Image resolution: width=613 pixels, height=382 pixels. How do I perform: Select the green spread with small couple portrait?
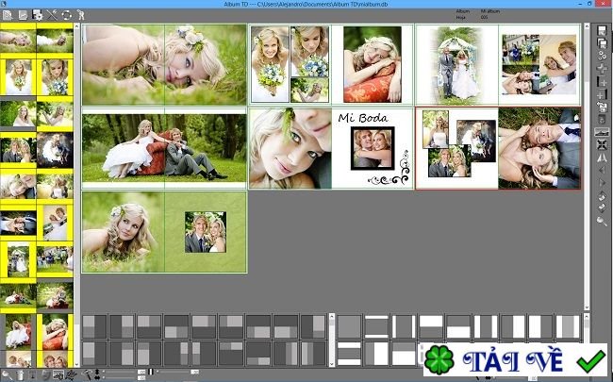(x=164, y=232)
